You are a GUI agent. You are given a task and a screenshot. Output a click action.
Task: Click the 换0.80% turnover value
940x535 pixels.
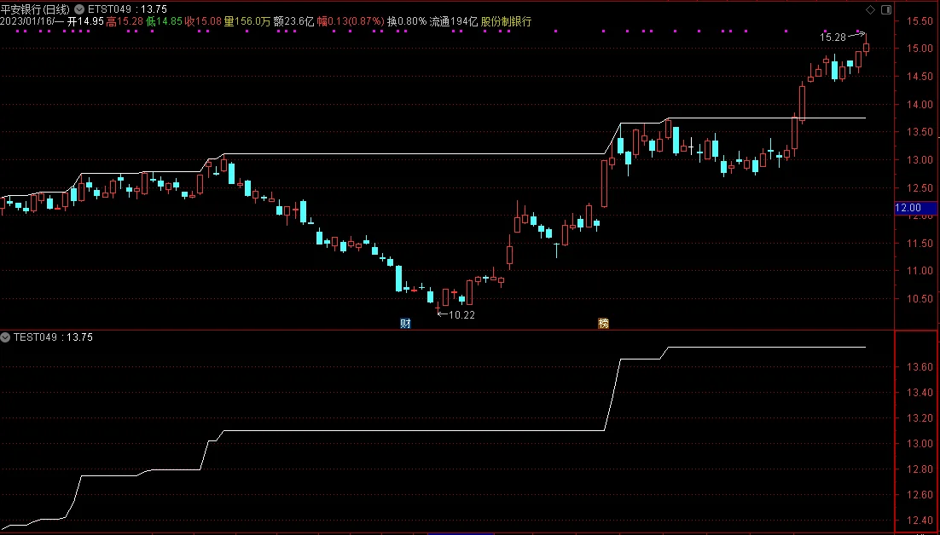click(x=407, y=21)
